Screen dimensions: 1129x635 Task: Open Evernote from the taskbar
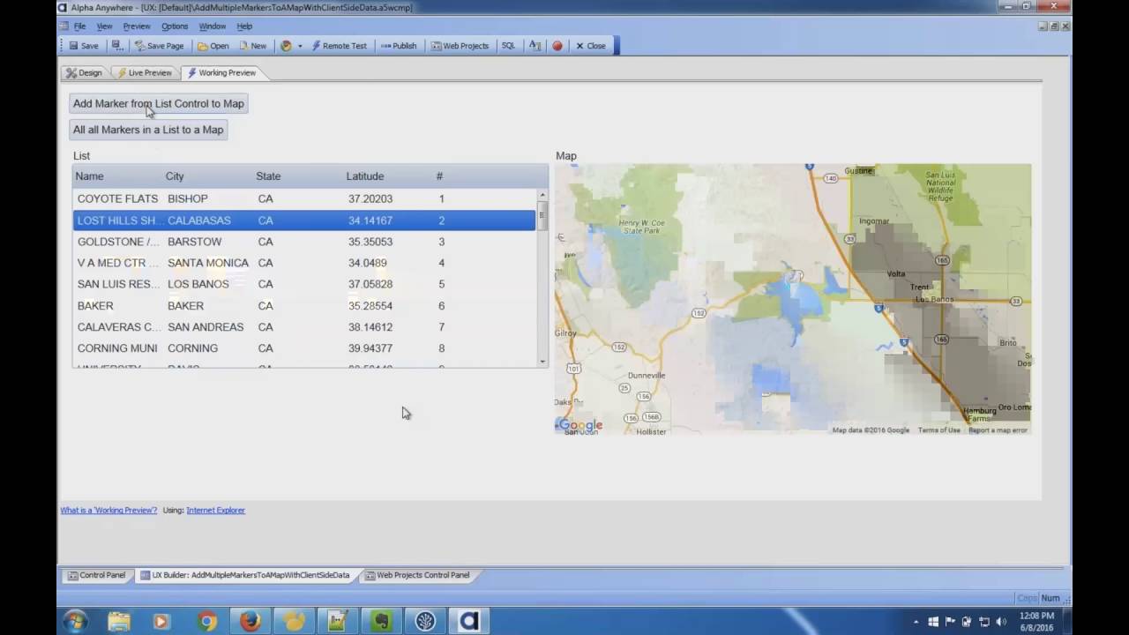381,621
